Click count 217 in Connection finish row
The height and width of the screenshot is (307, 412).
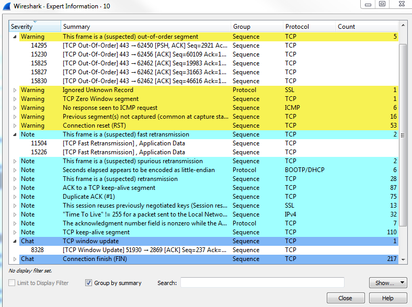tap(392, 259)
